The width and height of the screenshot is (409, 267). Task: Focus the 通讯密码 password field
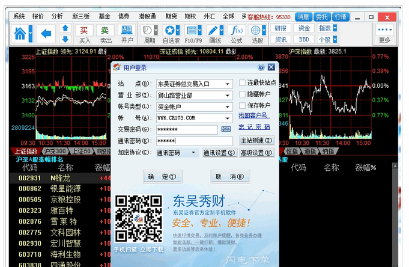pos(195,141)
